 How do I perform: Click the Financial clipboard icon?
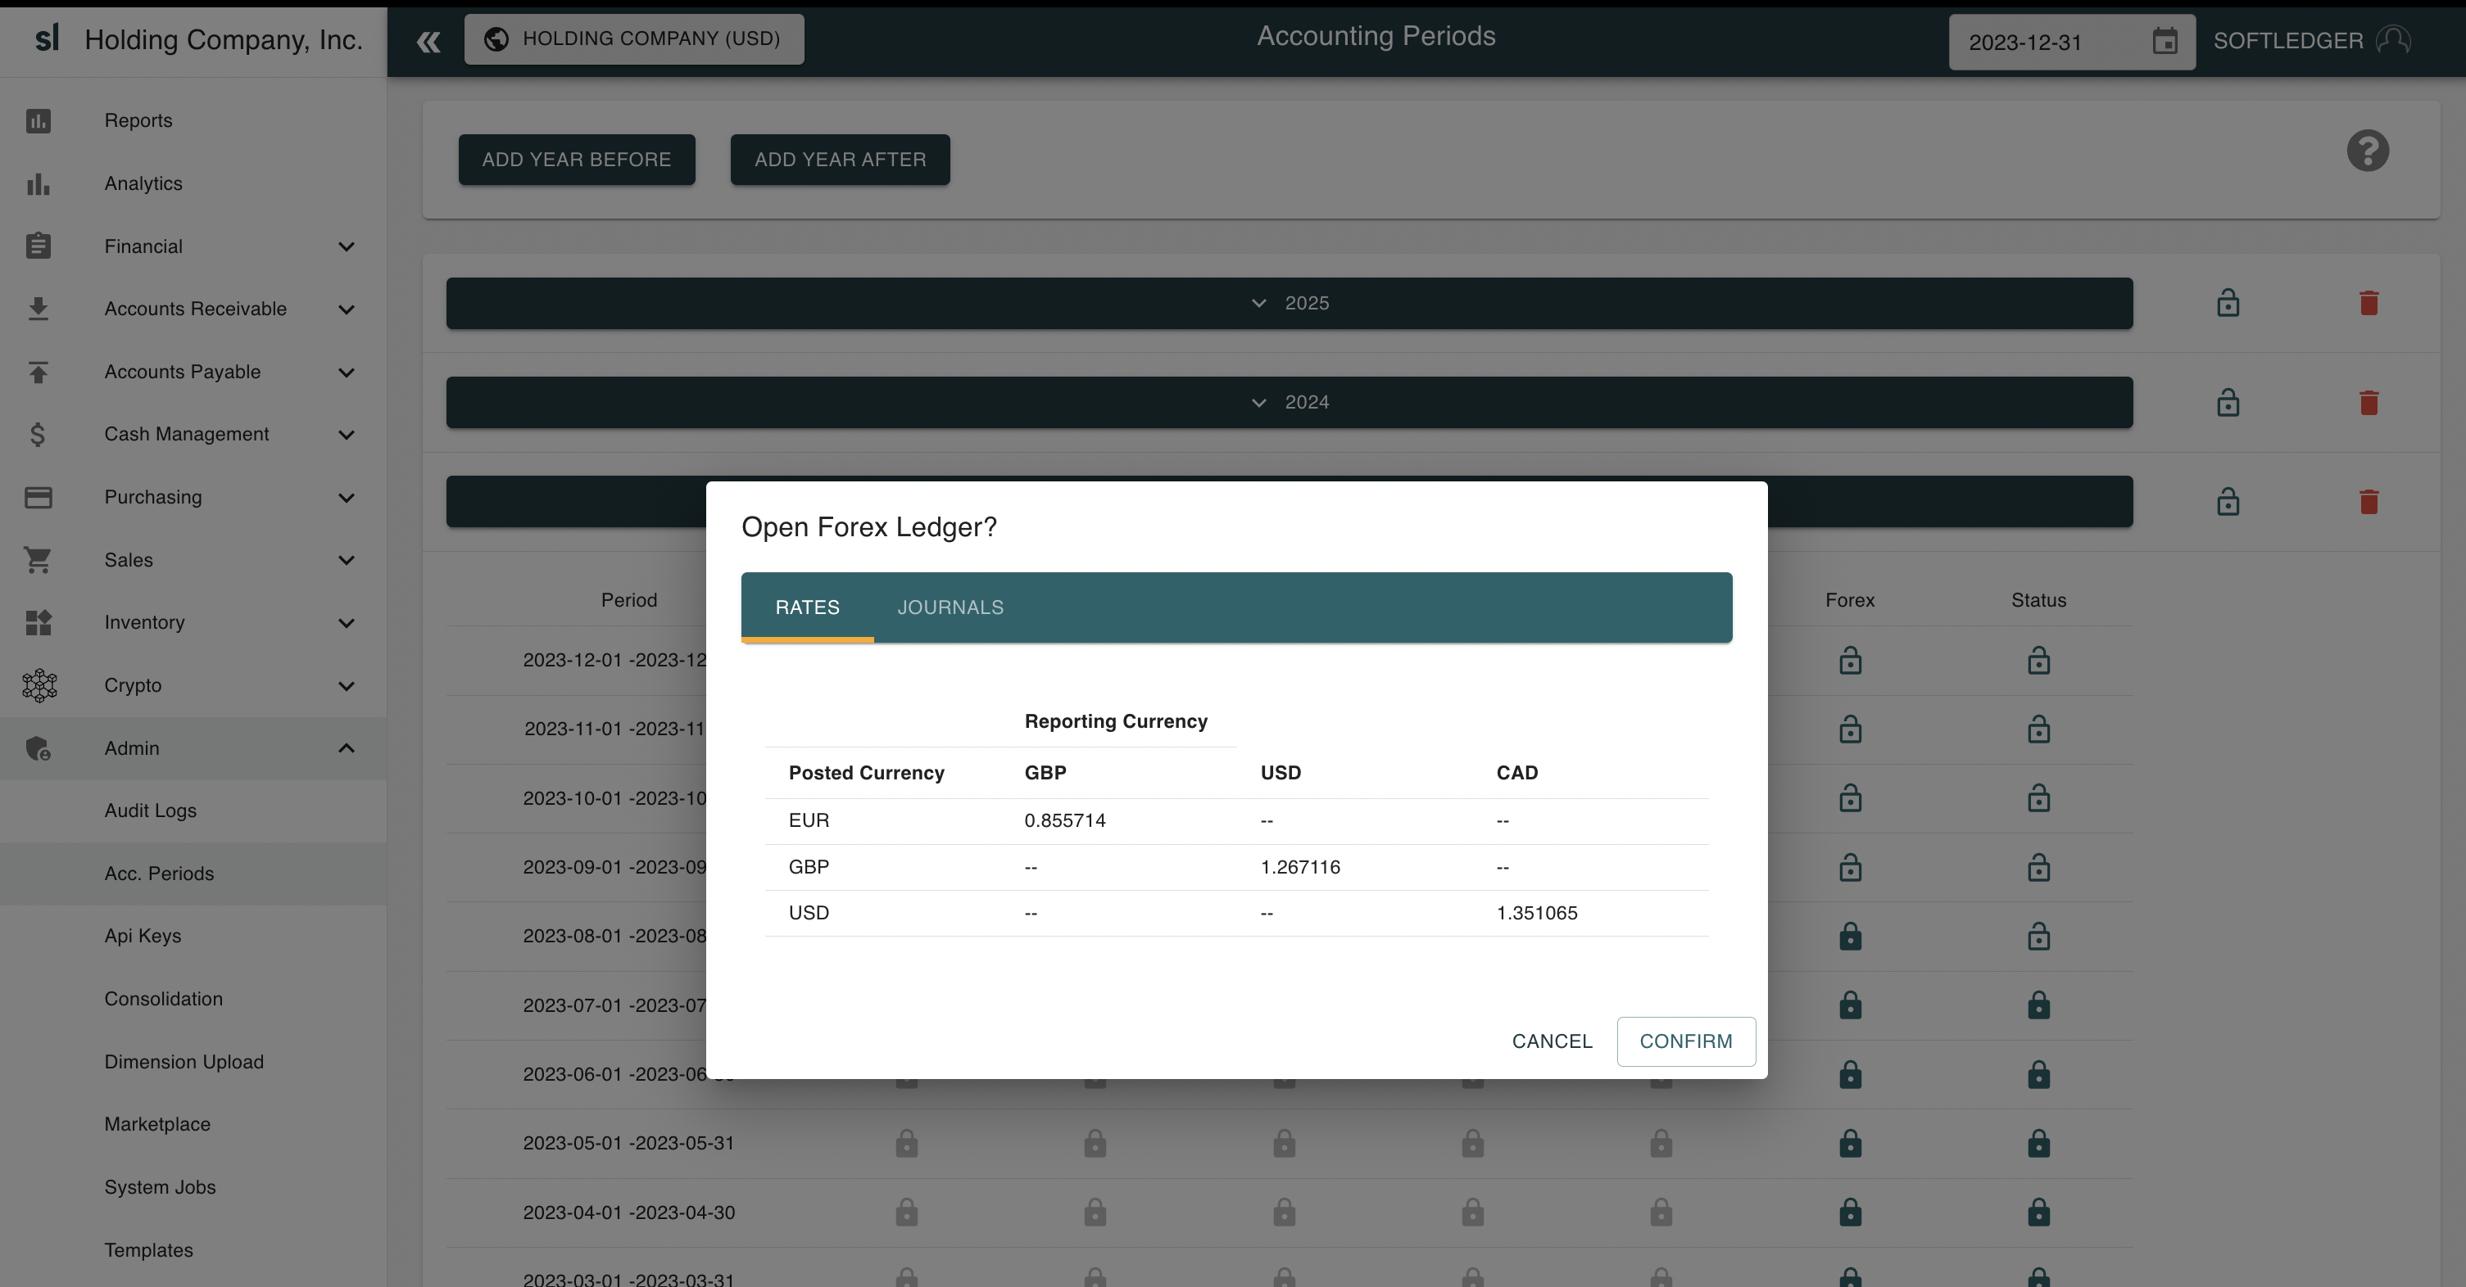[x=39, y=246]
